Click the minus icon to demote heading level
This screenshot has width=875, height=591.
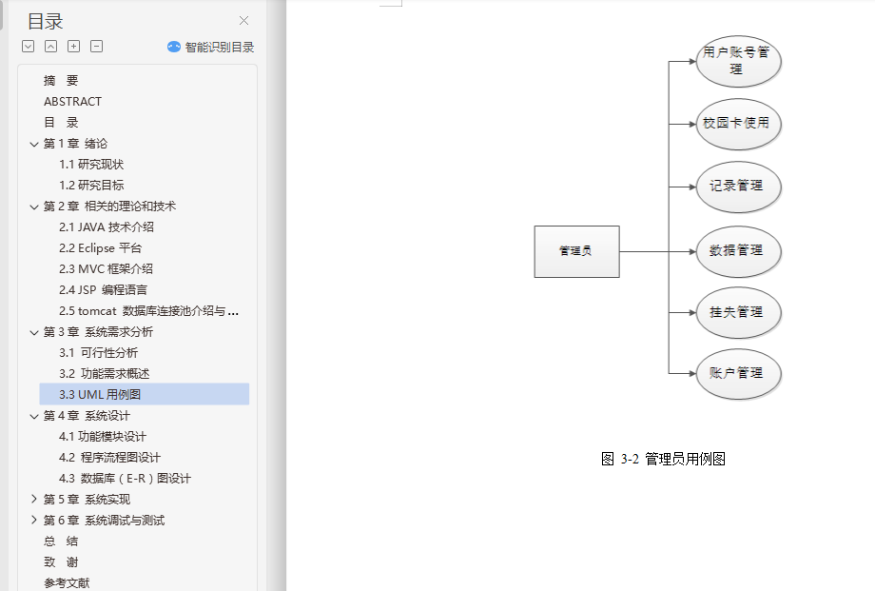tap(97, 47)
